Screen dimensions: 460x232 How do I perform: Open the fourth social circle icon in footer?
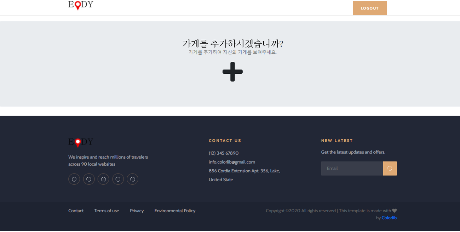118,179
